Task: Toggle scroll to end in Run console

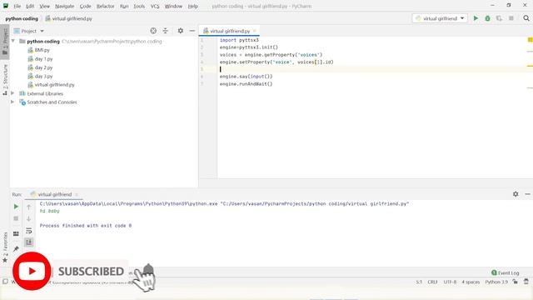Action: [29, 242]
